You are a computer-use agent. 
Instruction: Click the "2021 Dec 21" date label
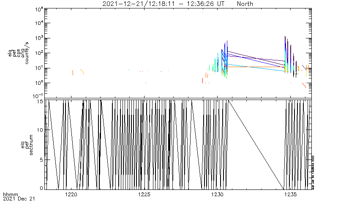(19, 199)
